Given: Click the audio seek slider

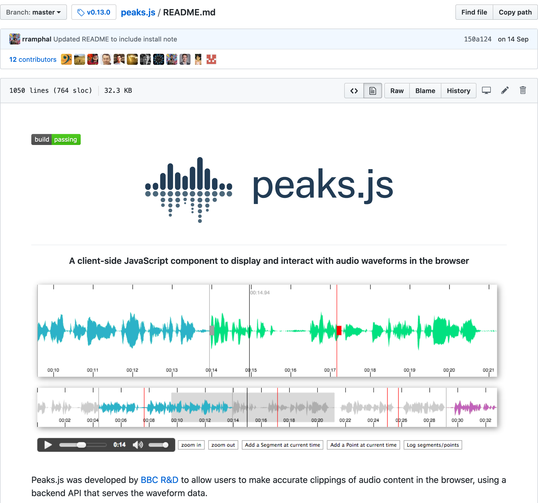Looking at the screenshot, I should point(83,445).
